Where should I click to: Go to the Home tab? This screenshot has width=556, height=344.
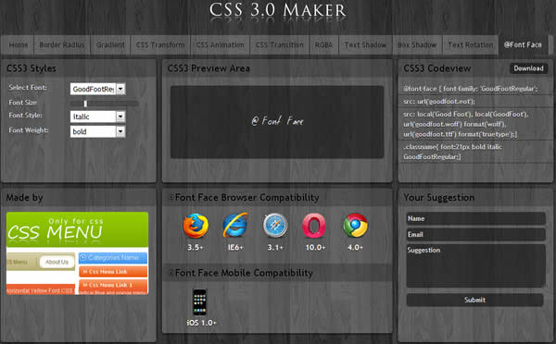click(x=19, y=45)
